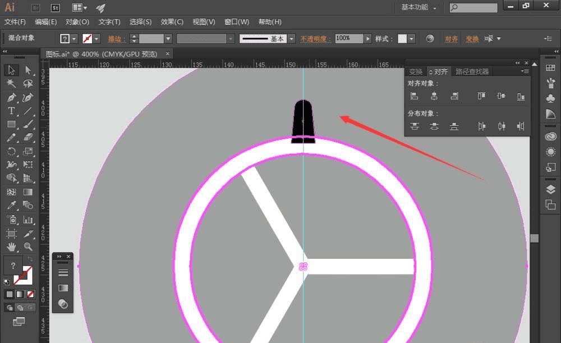Open the align panel flyout menu
Image resolution: width=561 pixels, height=343 pixels.
coord(525,71)
